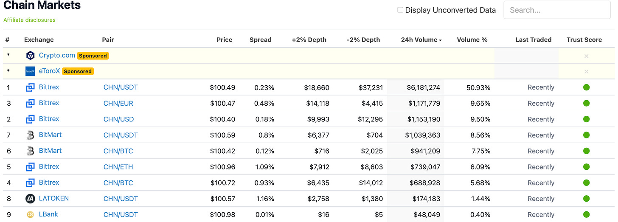Click BitMart icon in CHN/USDT row
The height and width of the screenshot is (222, 618).
pos(30,135)
